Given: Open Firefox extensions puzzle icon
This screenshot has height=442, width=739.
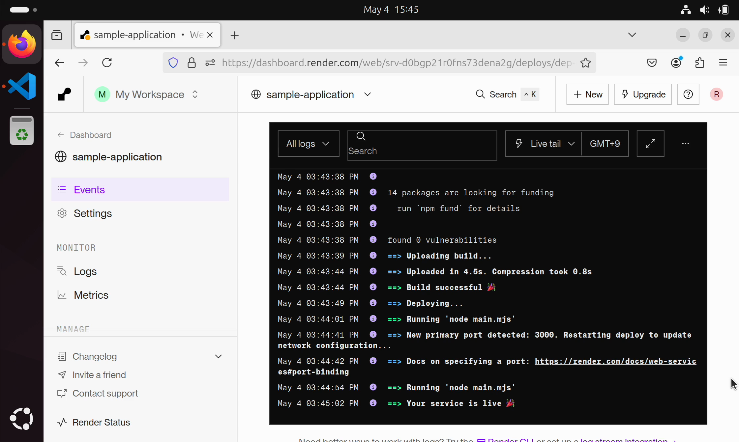Looking at the screenshot, I should coord(699,63).
